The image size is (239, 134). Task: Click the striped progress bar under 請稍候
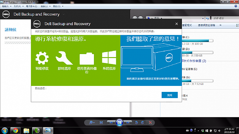pyautogui.click(x=18, y=43)
